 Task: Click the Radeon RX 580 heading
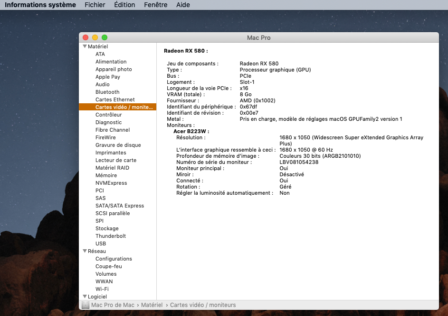click(x=186, y=51)
